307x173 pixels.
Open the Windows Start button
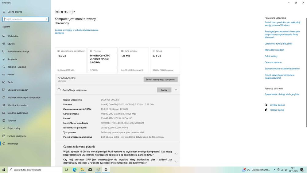click(4, 170)
